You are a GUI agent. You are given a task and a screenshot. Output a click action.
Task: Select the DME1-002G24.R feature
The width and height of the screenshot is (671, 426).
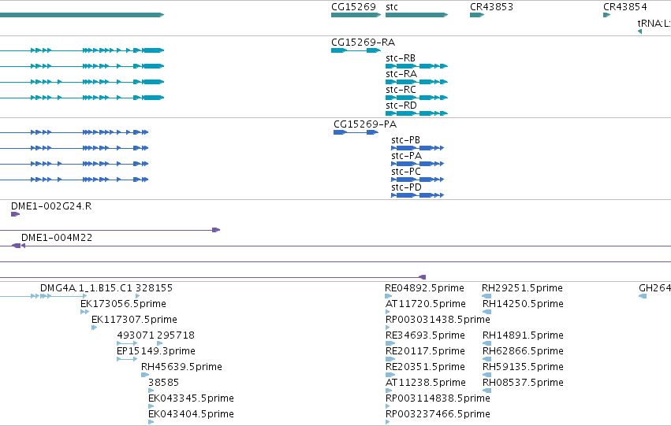click(x=16, y=214)
